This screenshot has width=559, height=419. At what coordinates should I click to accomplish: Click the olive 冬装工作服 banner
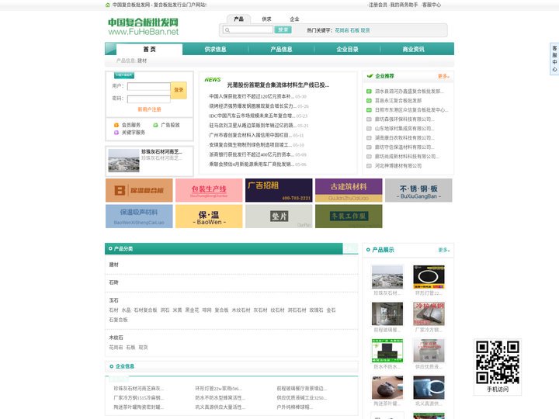349,216
